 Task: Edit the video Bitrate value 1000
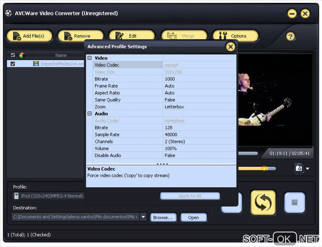click(x=200, y=79)
